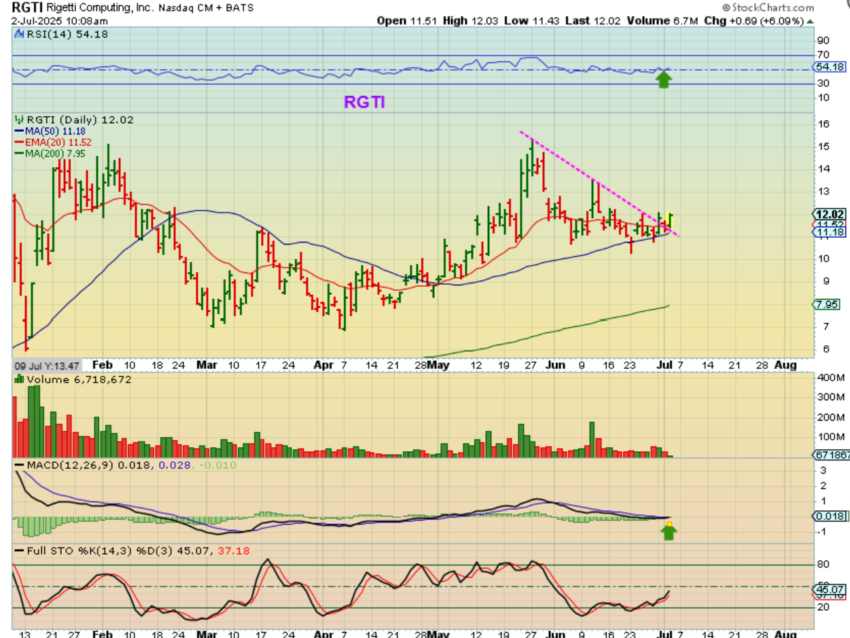Screen dimensions: 850x638
Task: Click the 11.18 MA(50) tag on right axis
Action: pyautogui.click(x=831, y=232)
